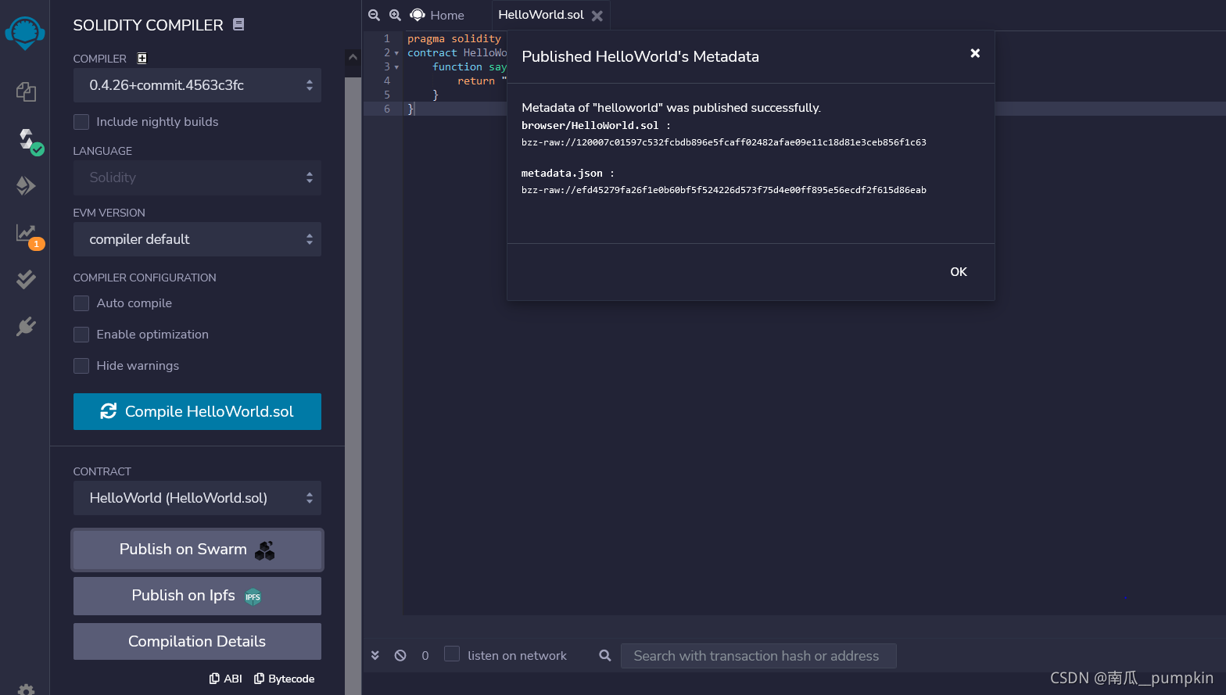The height and width of the screenshot is (695, 1226).
Task: Open the Settings gear icon in sidebar
Action: click(26, 690)
